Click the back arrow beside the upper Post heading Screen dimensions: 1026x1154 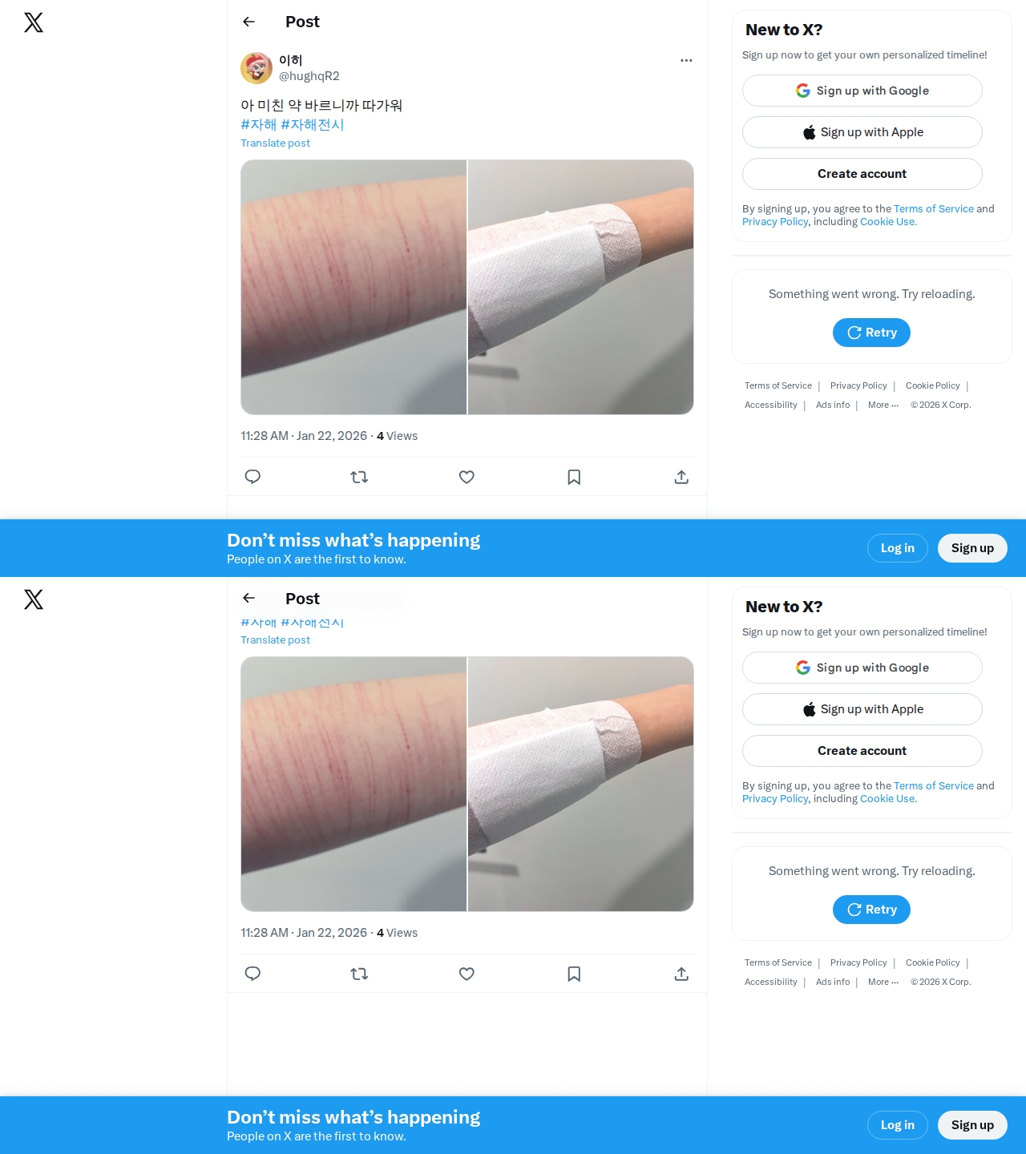248,22
